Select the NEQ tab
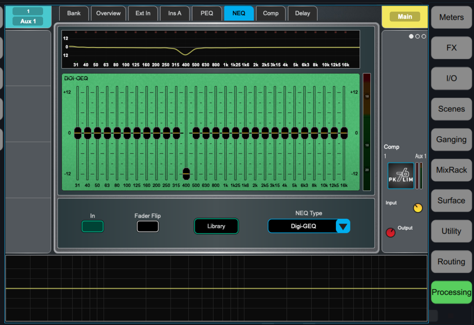The width and height of the screenshot is (474, 325). (x=239, y=13)
